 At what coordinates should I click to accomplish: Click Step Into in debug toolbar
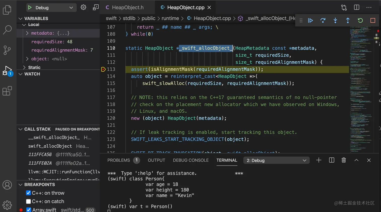click(335, 20)
